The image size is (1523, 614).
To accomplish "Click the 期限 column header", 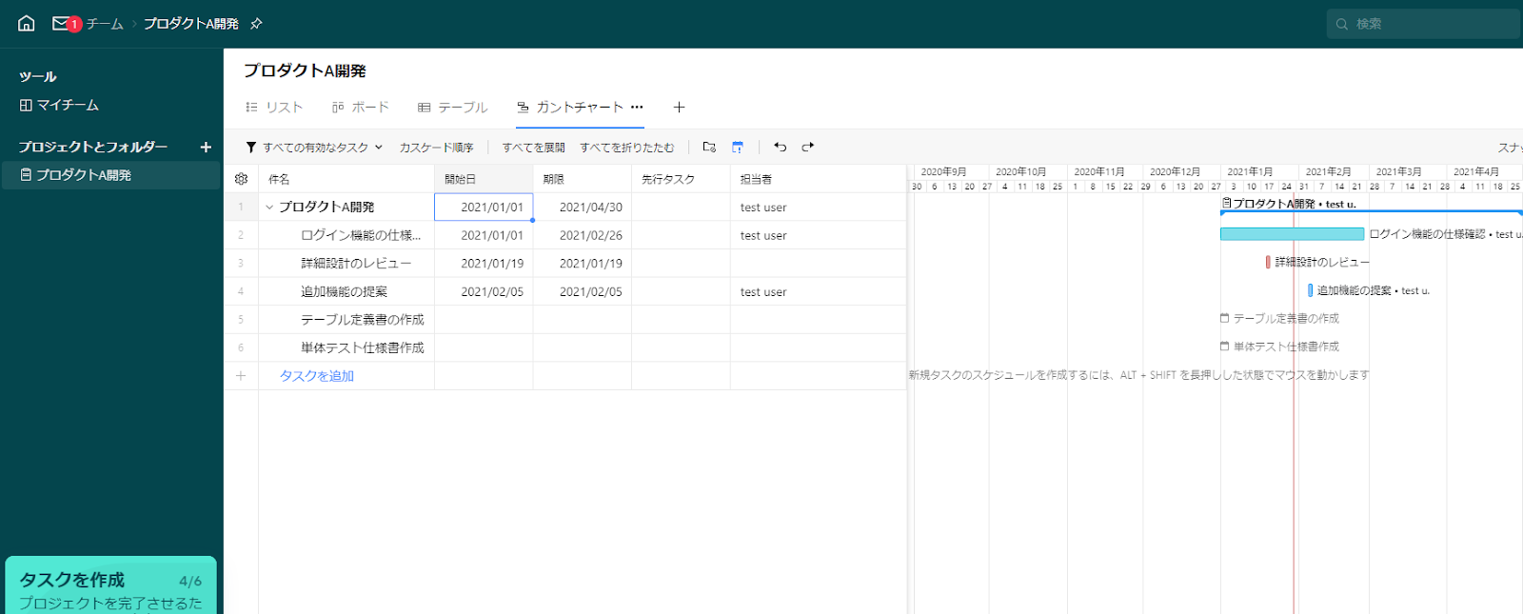I will (583, 179).
